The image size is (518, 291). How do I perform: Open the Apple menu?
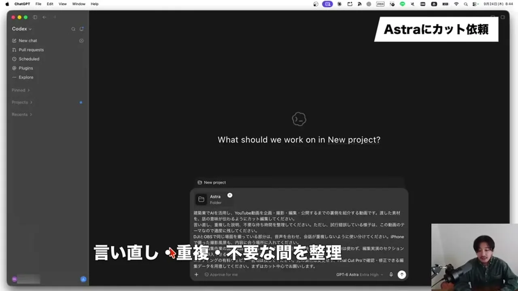tap(7, 4)
